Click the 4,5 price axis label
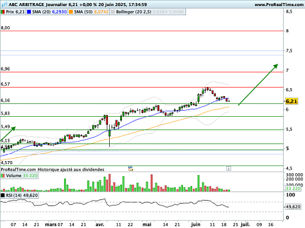Screen dimensions: 305x228 (x=289, y=168)
